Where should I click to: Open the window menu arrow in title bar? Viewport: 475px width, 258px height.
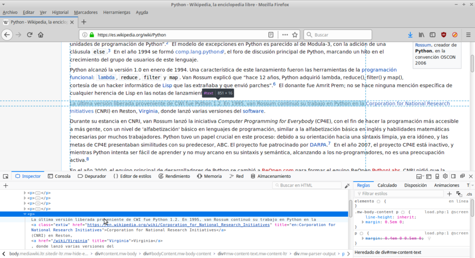click(x=3, y=5)
